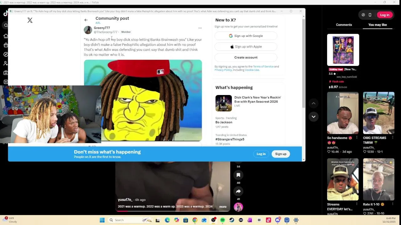Open the sound disc avatar on the video

(x=238, y=207)
